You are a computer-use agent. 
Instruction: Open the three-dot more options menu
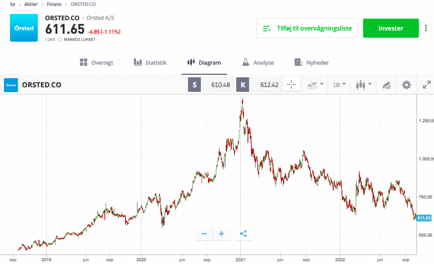[x=426, y=28]
